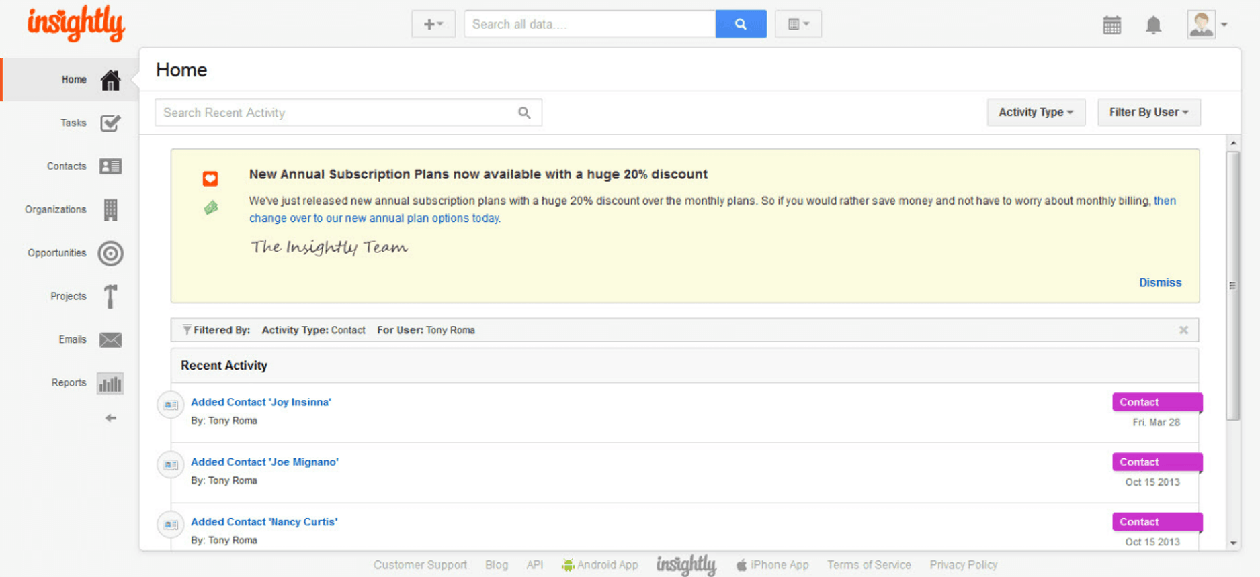Image resolution: width=1260 pixels, height=577 pixels.
Task: Open the notifications bell icon
Action: coord(1153,25)
